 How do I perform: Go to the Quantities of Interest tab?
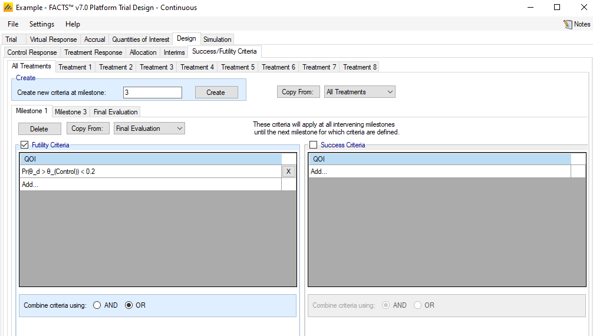point(141,39)
